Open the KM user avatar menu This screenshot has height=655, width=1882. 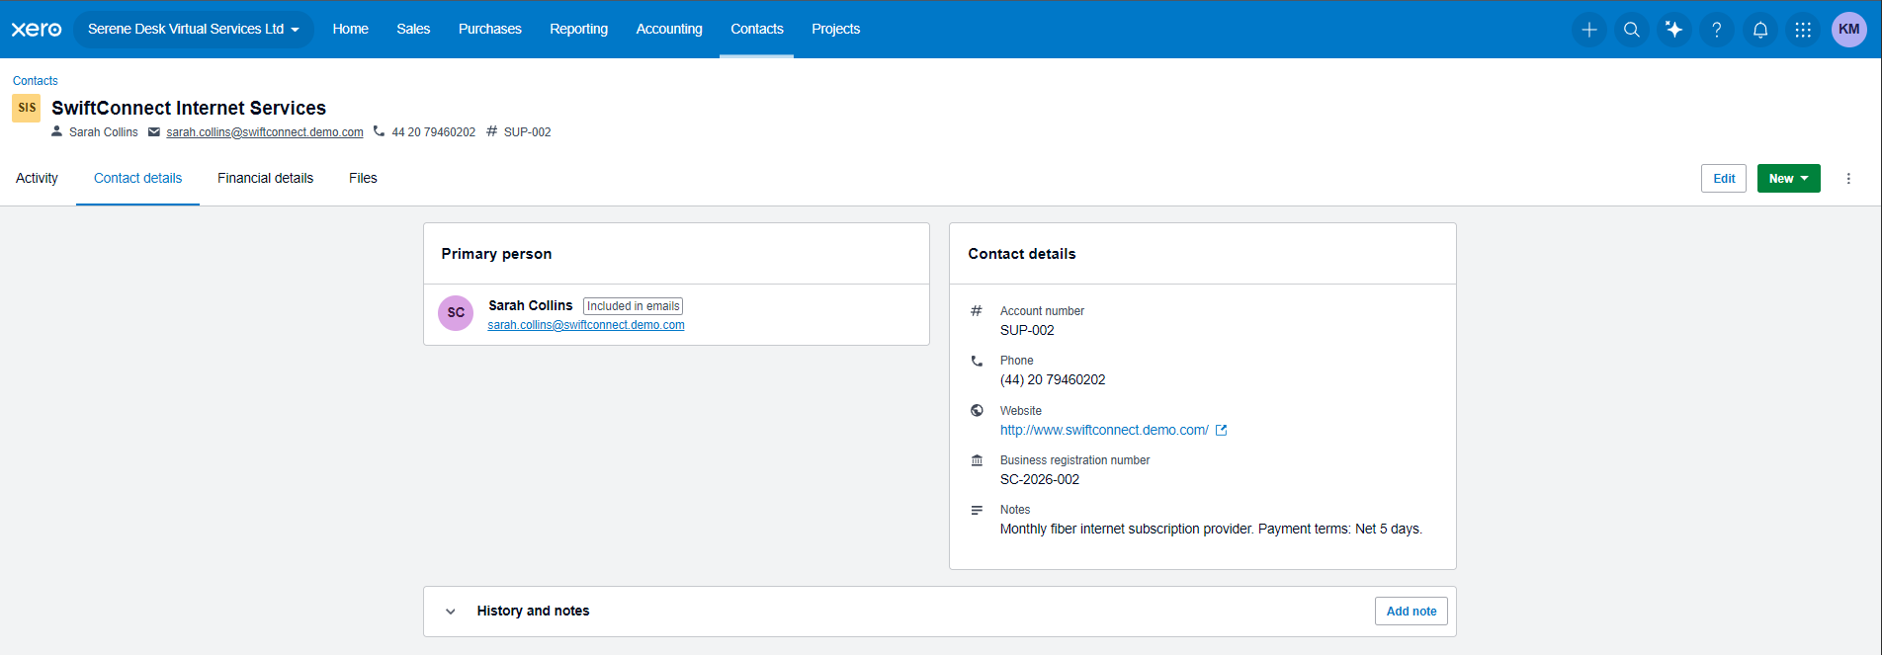point(1849,30)
